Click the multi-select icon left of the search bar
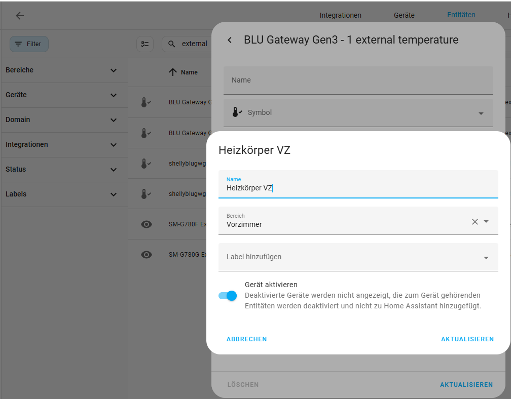The height and width of the screenshot is (399, 511). click(x=145, y=44)
